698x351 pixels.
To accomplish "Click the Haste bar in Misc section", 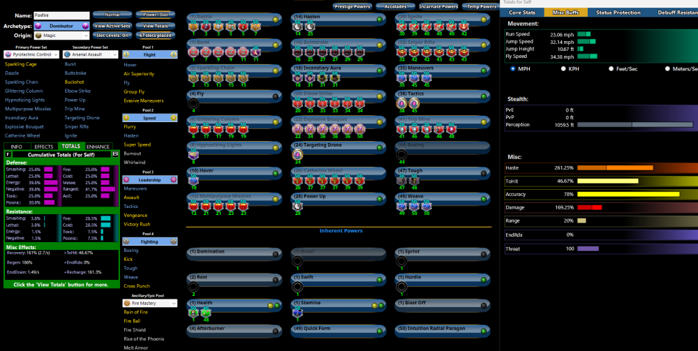I will click(x=614, y=167).
